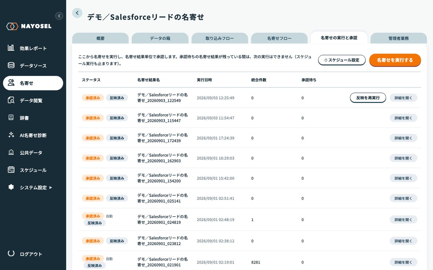The height and width of the screenshot is (270, 433).
Task: Switch to the データの箱 tab
Action: (160, 38)
